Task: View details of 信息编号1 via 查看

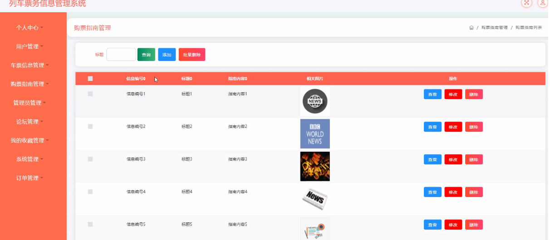Action: pos(432,94)
